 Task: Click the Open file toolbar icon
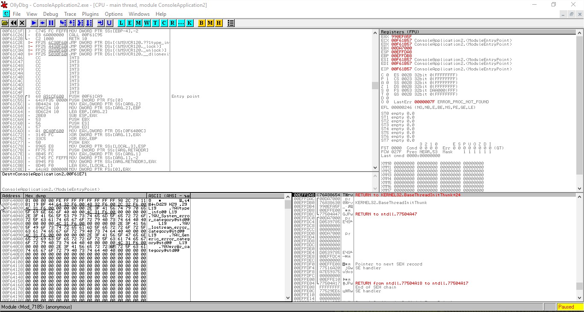[x=5, y=23]
